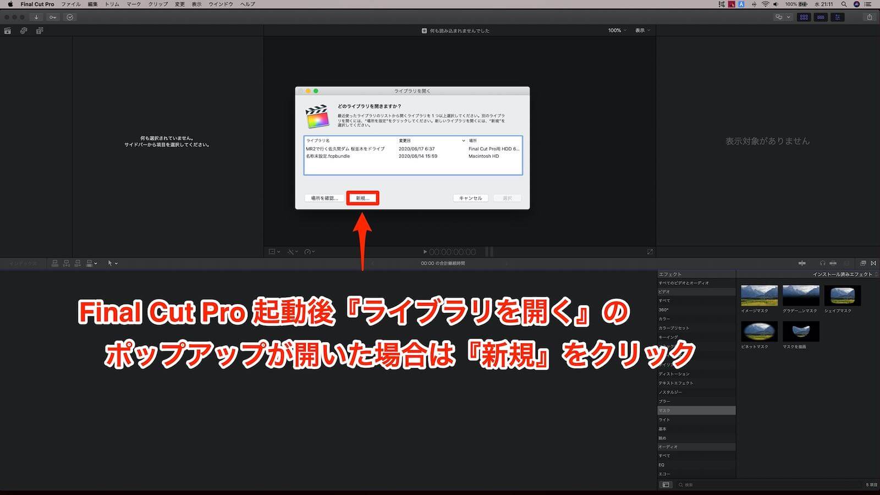
Task: Select マスクを描画 effect thumbnail
Action: (x=801, y=332)
